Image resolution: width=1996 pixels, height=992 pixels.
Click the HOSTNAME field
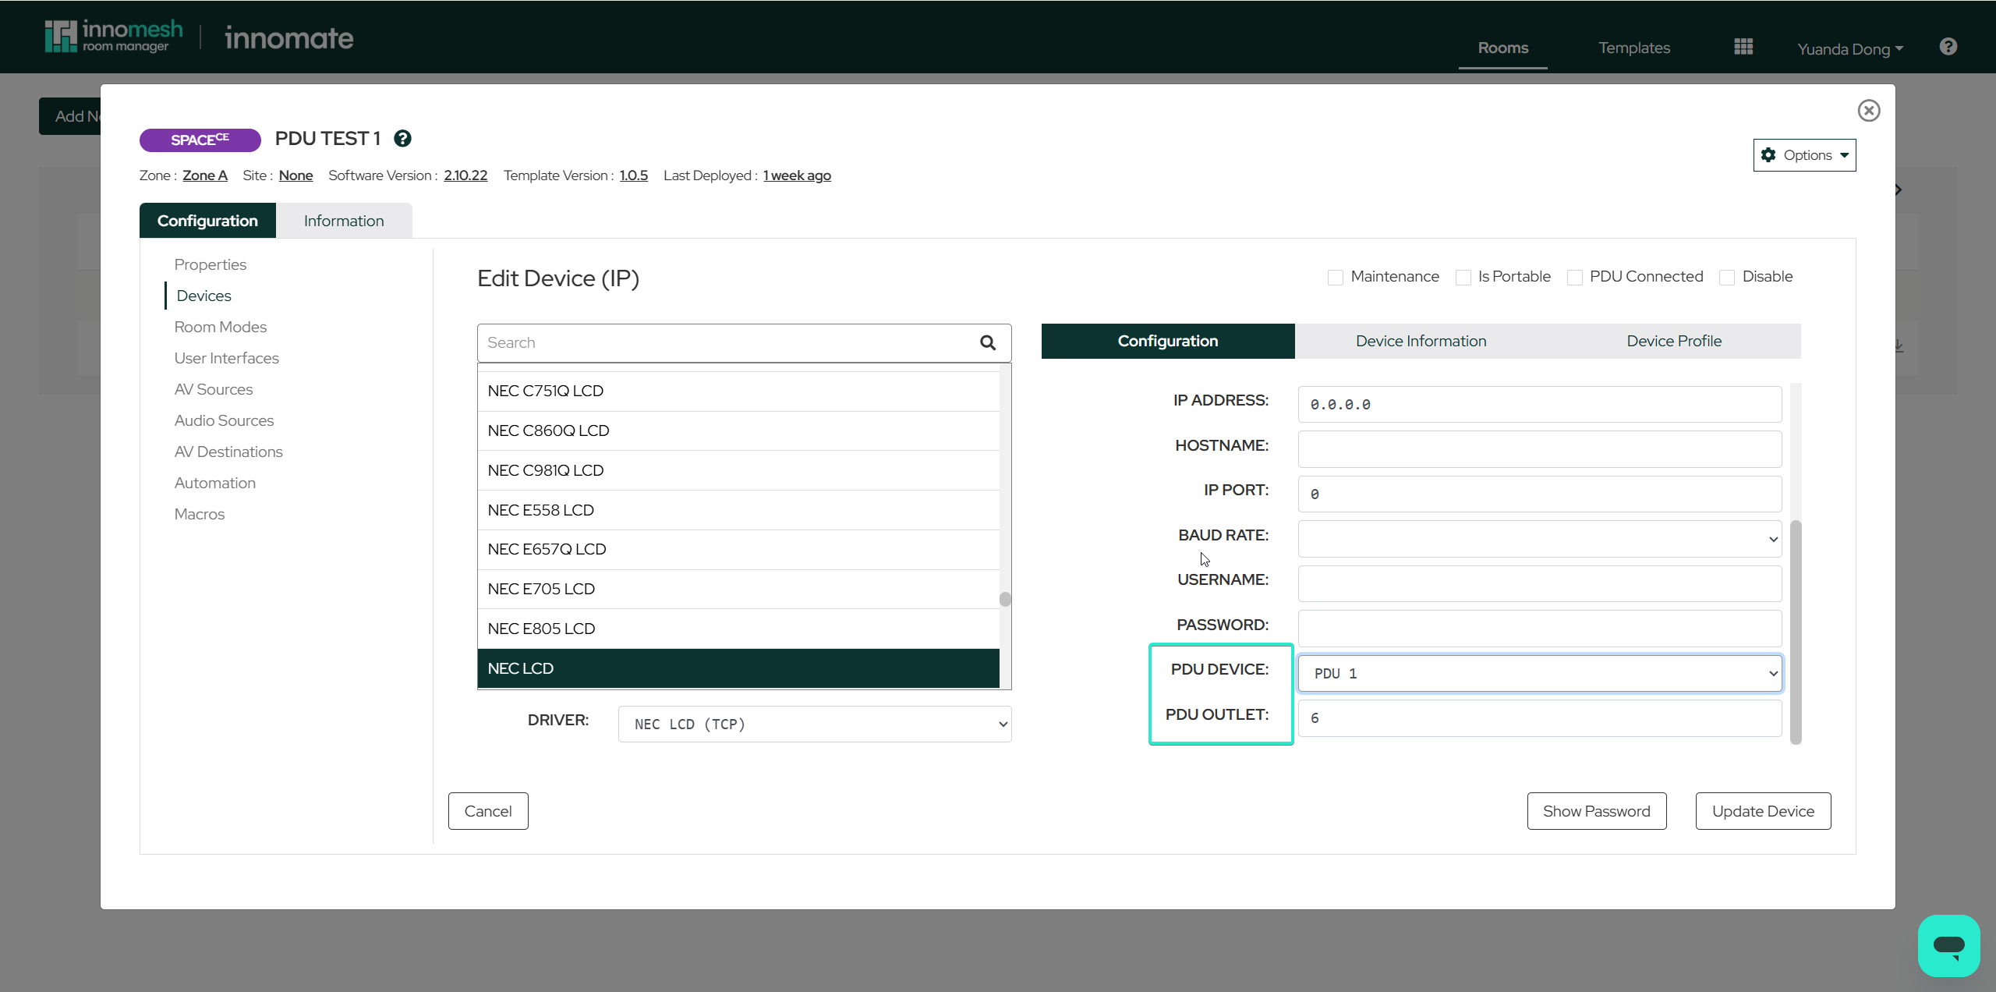(x=1539, y=449)
